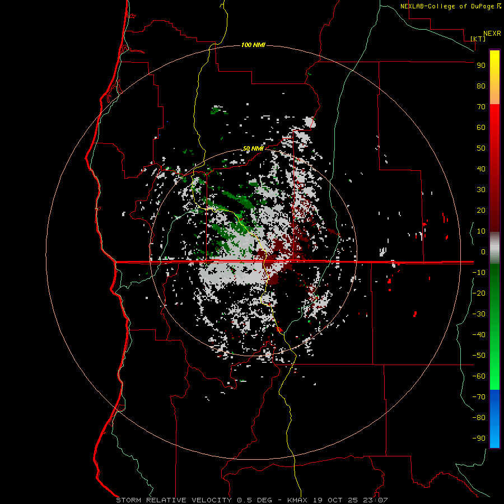Click the 50 NMI range ring label
The image size is (504, 504).
(x=253, y=148)
